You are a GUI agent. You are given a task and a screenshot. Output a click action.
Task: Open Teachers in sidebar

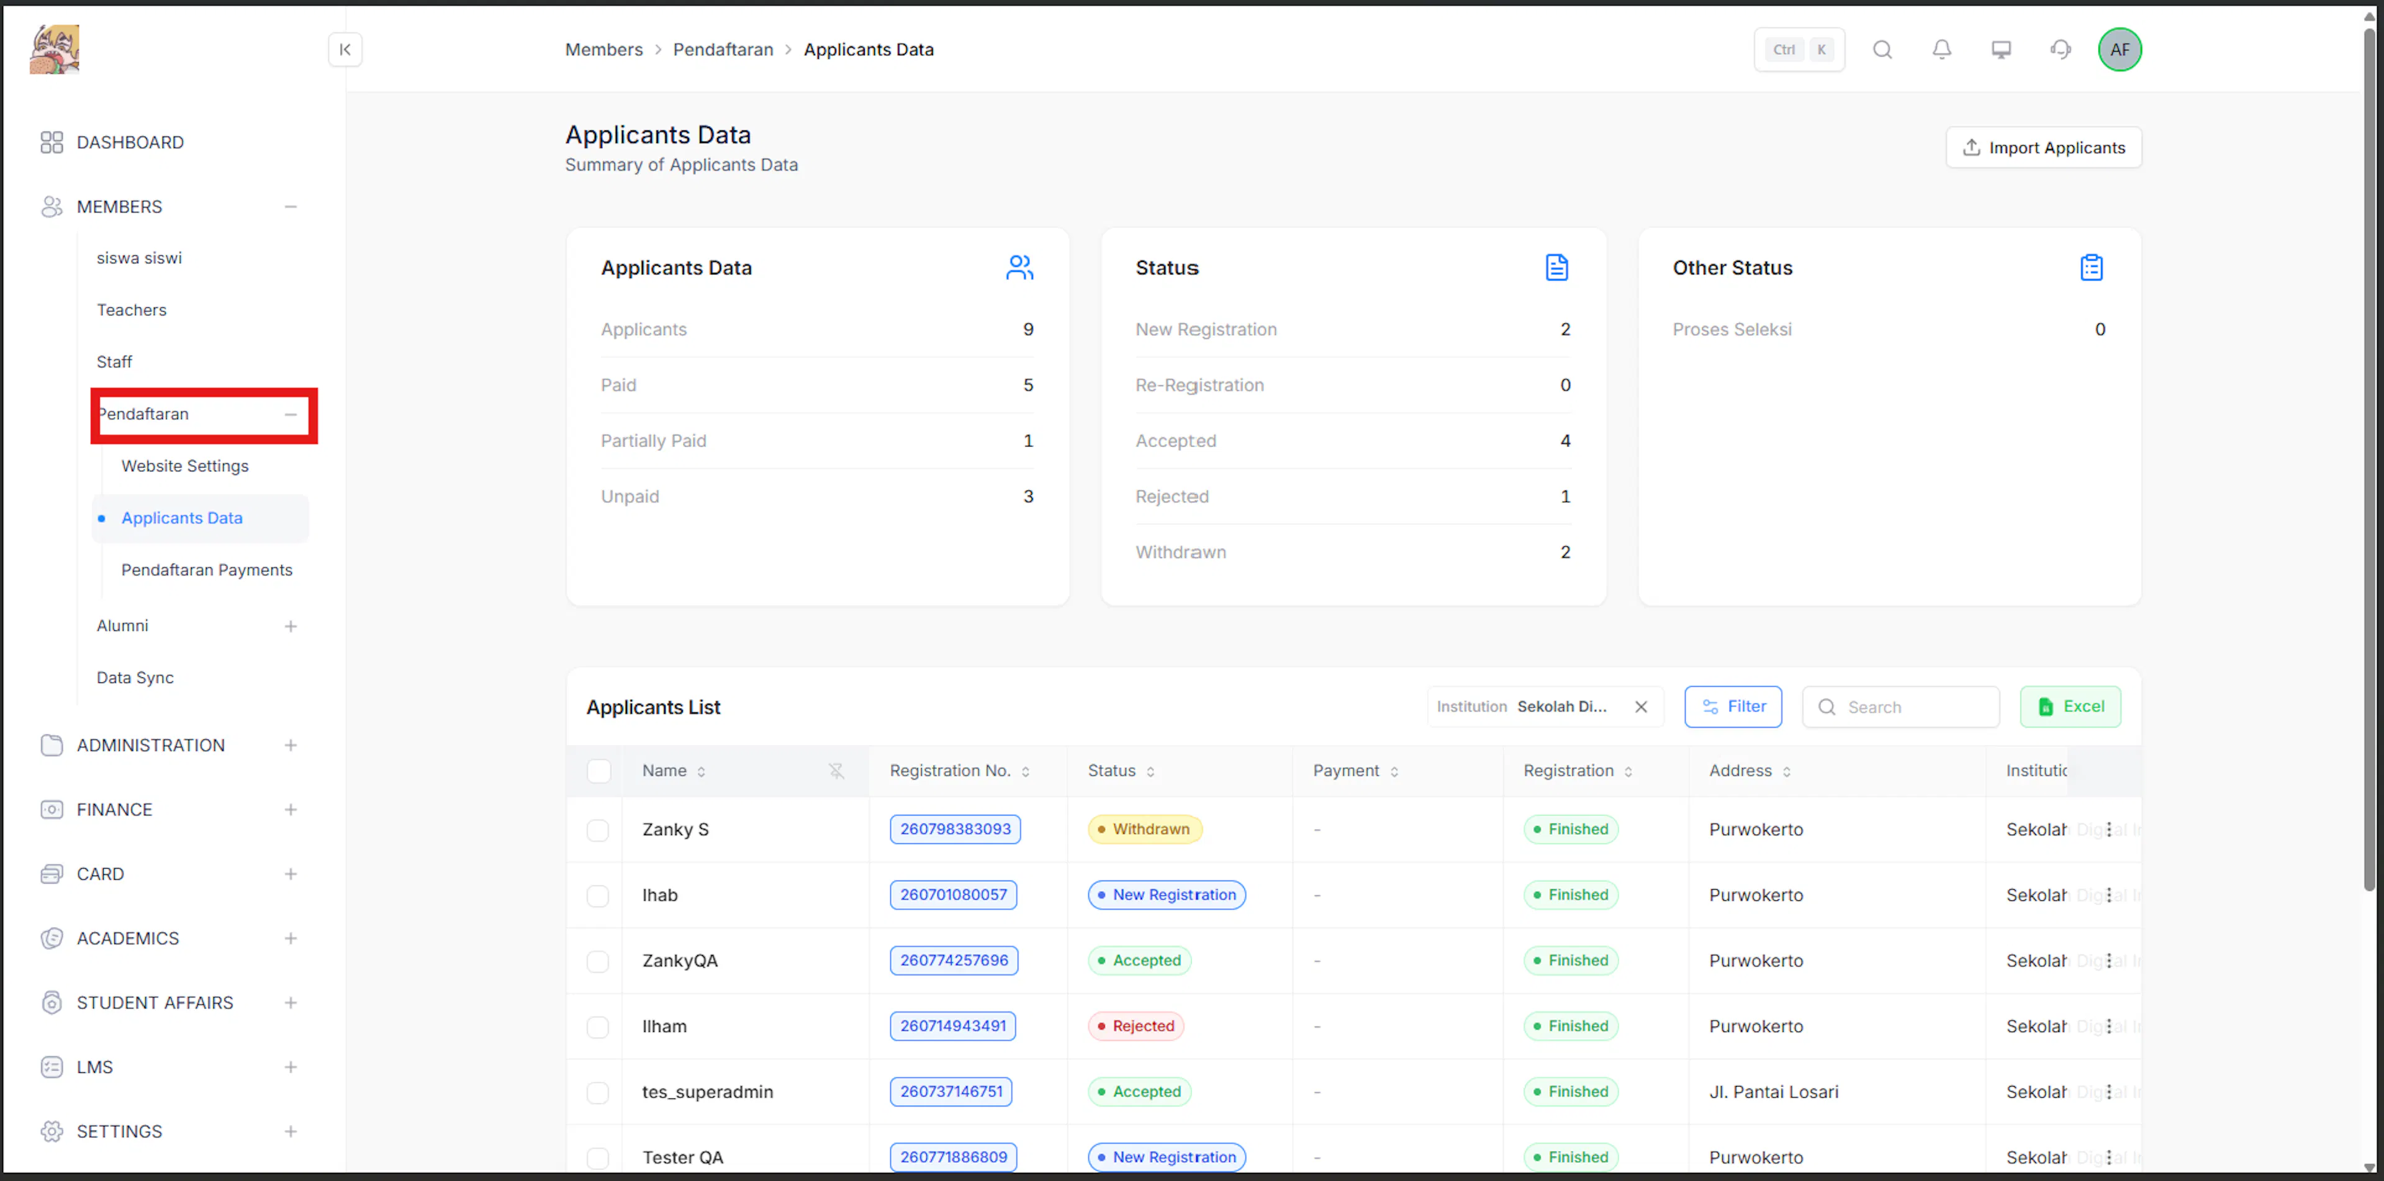(x=132, y=310)
